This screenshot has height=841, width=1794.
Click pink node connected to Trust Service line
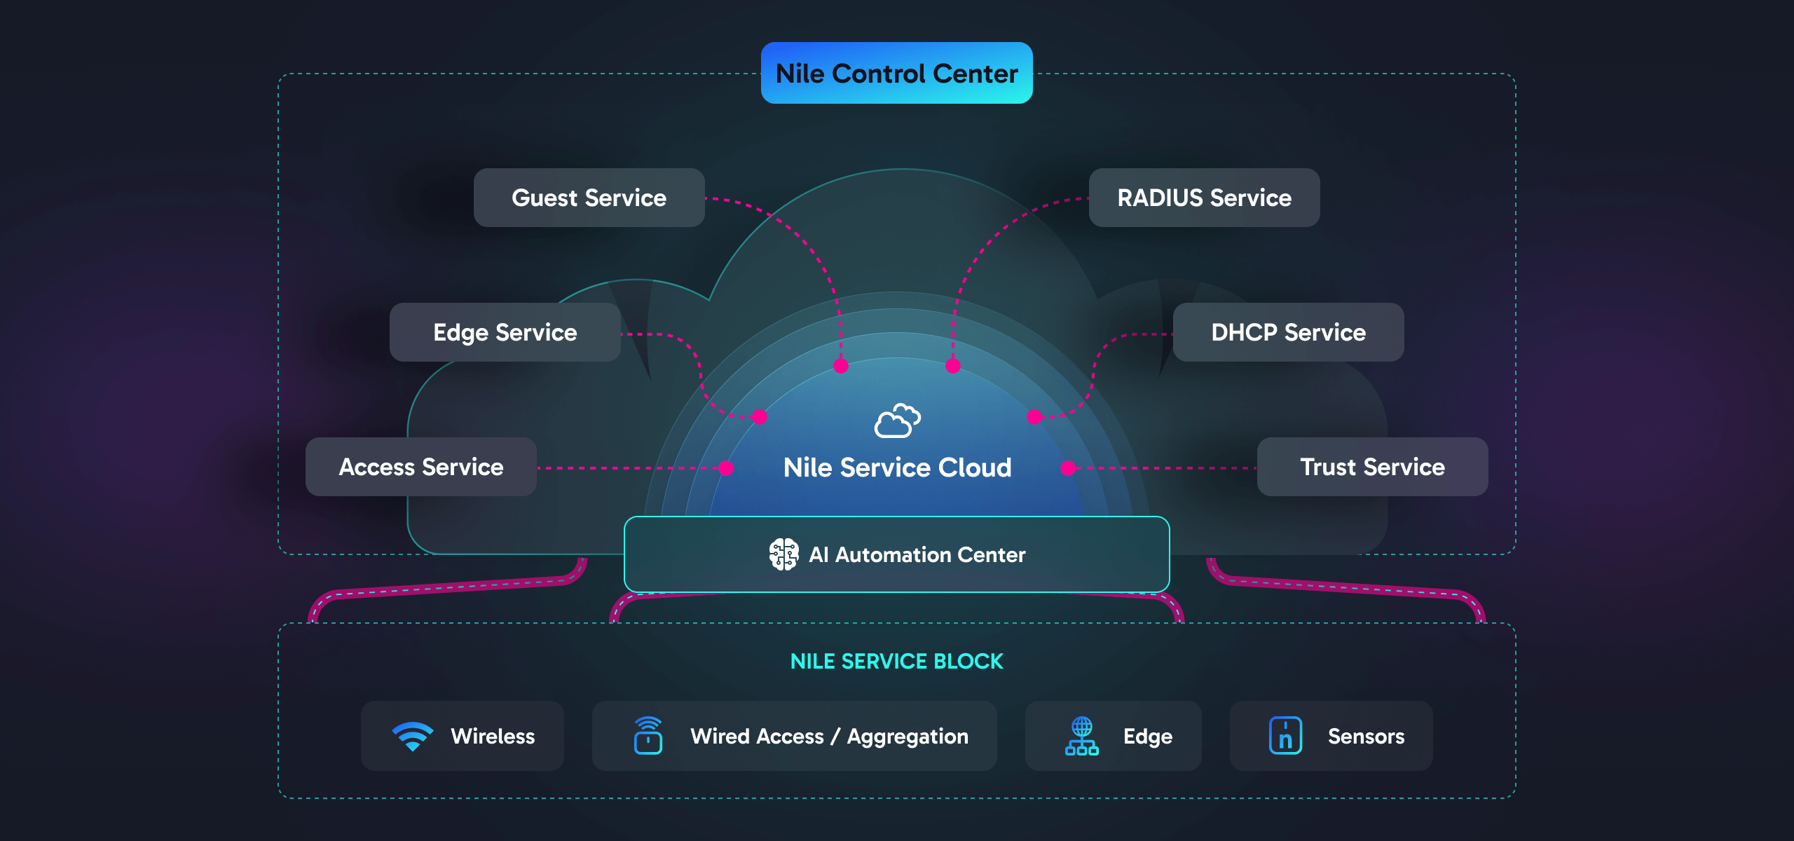1068,468
